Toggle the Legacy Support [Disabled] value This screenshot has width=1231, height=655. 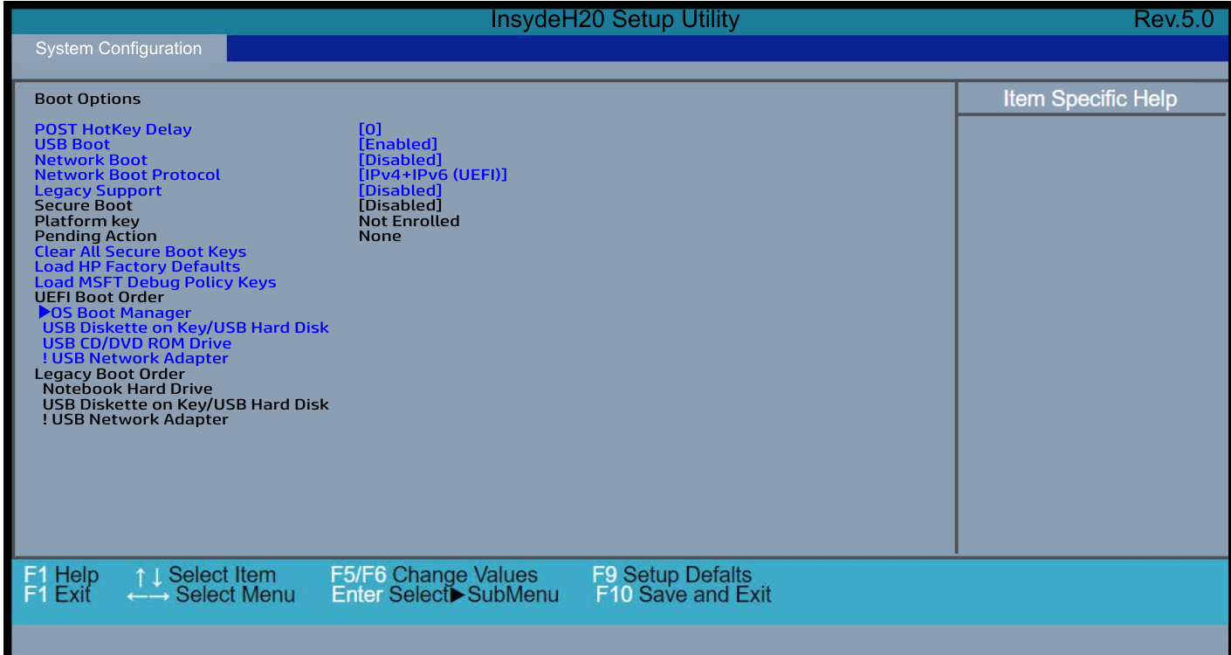[x=401, y=190]
